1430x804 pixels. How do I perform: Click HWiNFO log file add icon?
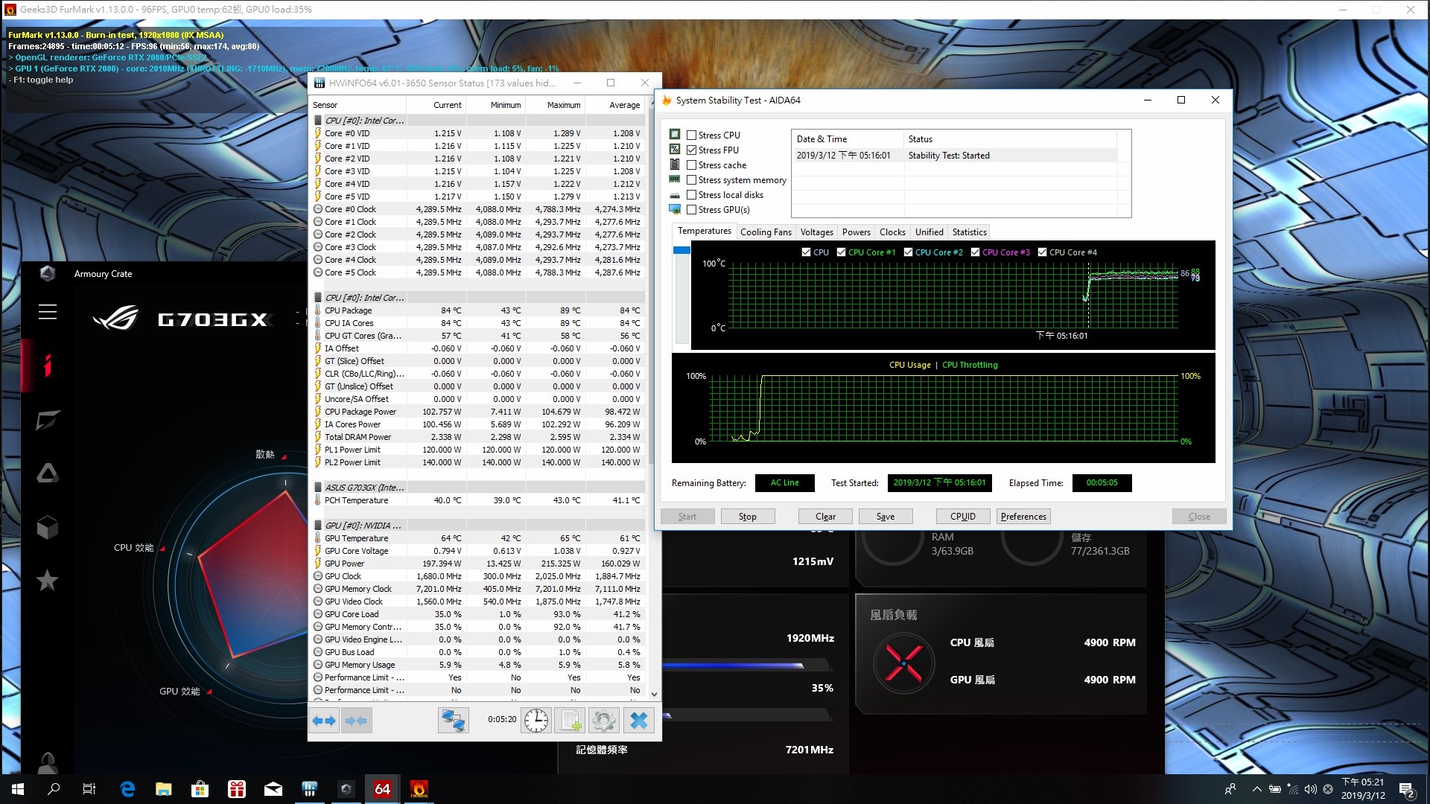point(571,721)
